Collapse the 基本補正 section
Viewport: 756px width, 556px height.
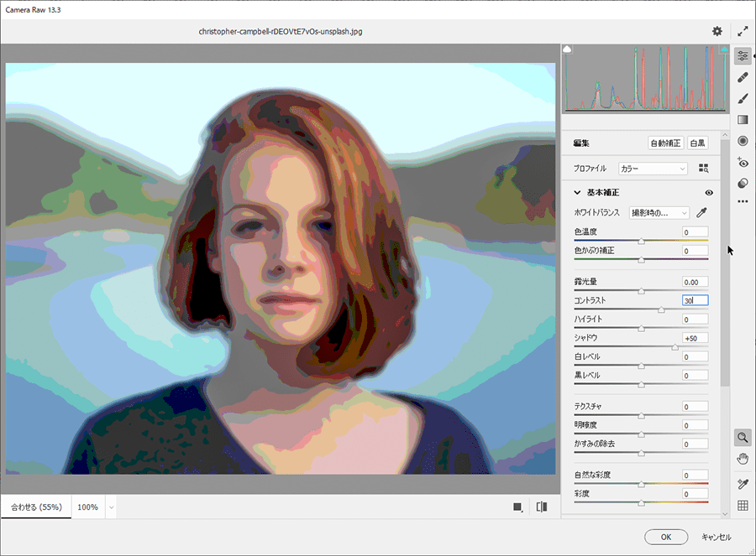(577, 193)
